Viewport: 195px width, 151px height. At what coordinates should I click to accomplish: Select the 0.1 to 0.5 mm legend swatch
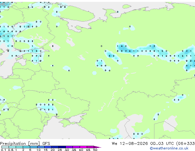(x=5, y=147)
